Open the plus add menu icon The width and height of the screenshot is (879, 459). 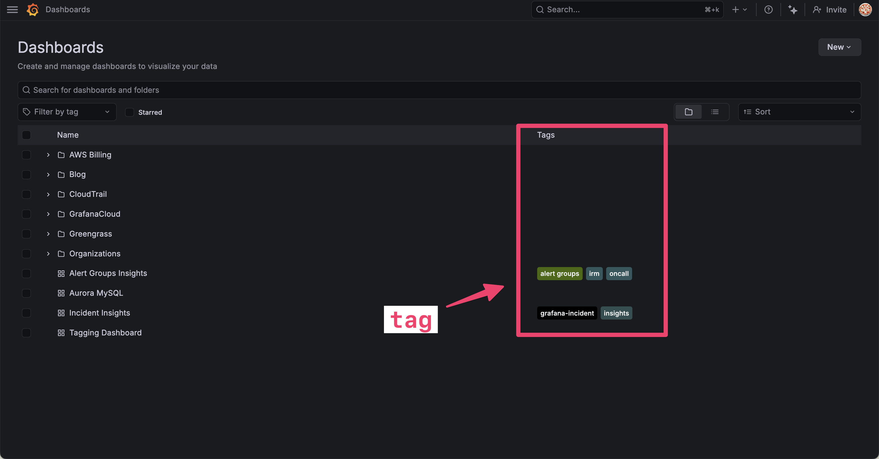pos(739,9)
